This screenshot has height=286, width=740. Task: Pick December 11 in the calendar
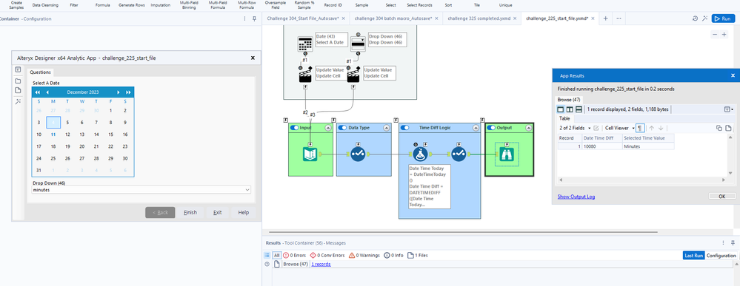click(53, 135)
